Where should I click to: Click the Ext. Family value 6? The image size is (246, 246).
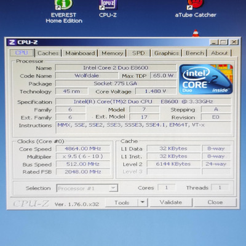pos(71,117)
